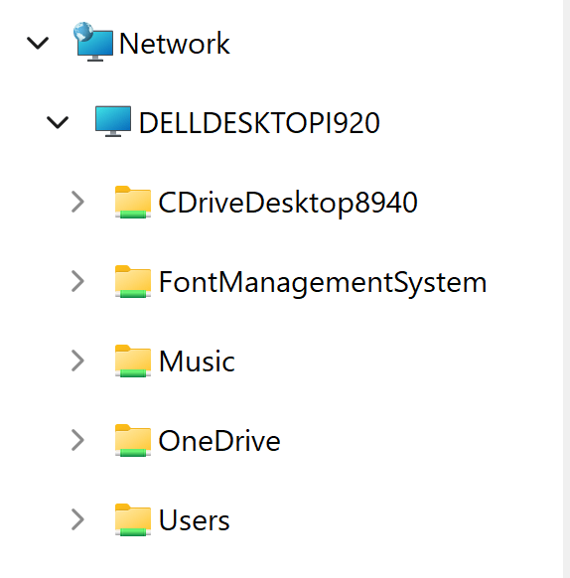Open the CDriveDesktop8940 share label
The height and width of the screenshot is (578, 570).
(288, 203)
